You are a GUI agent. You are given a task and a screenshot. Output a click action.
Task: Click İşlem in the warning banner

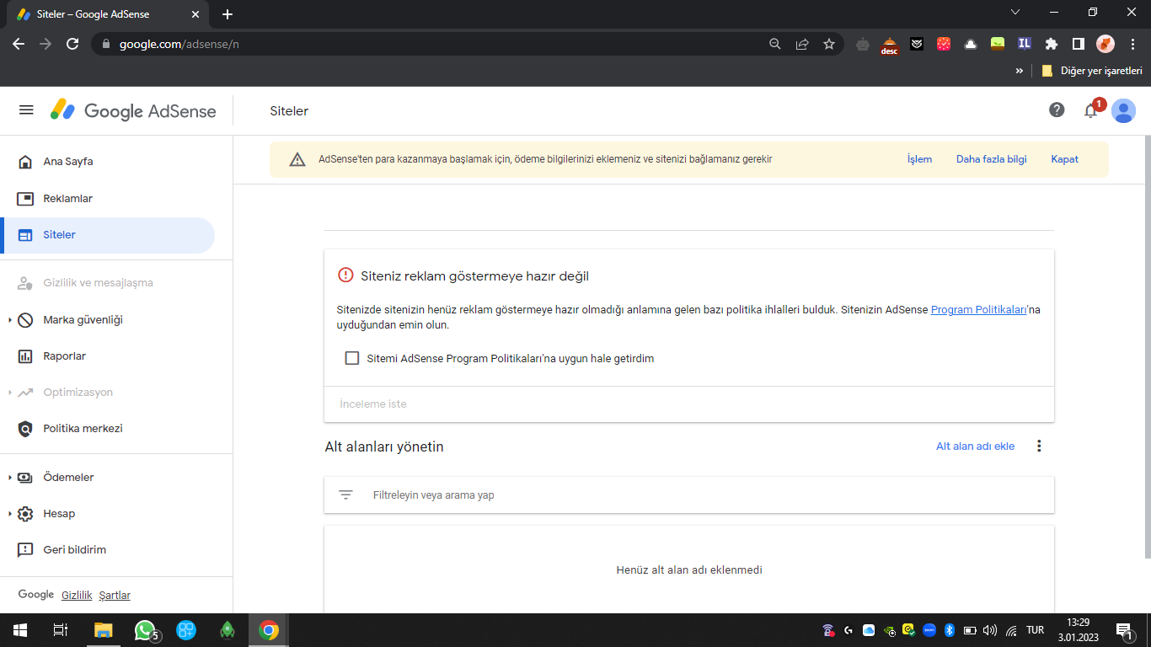pos(919,159)
